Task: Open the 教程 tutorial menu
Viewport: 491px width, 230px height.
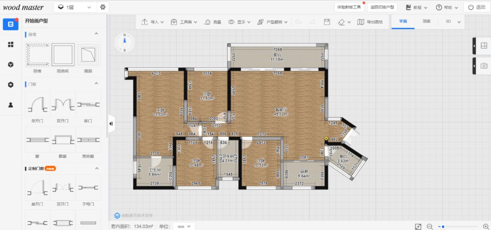Action: coord(416,7)
